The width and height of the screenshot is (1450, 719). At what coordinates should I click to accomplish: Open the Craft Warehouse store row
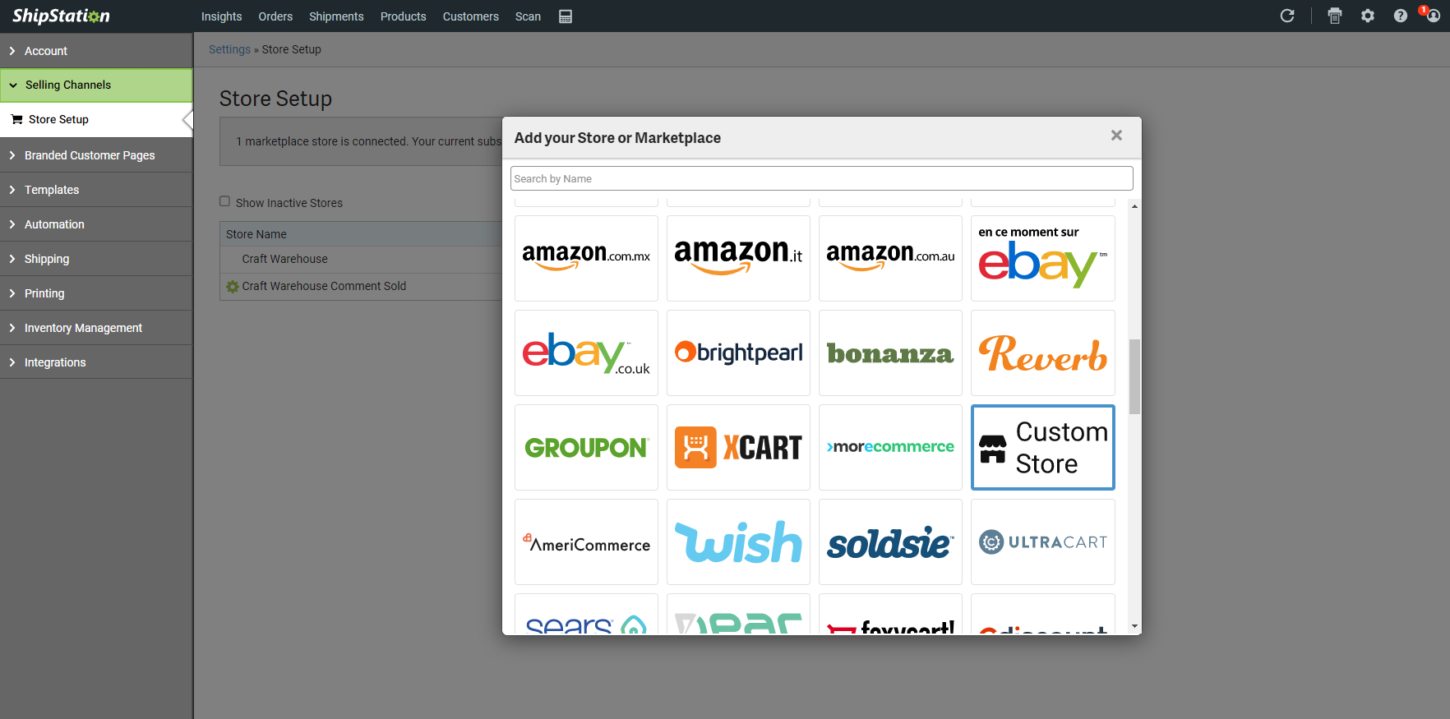[x=361, y=259]
